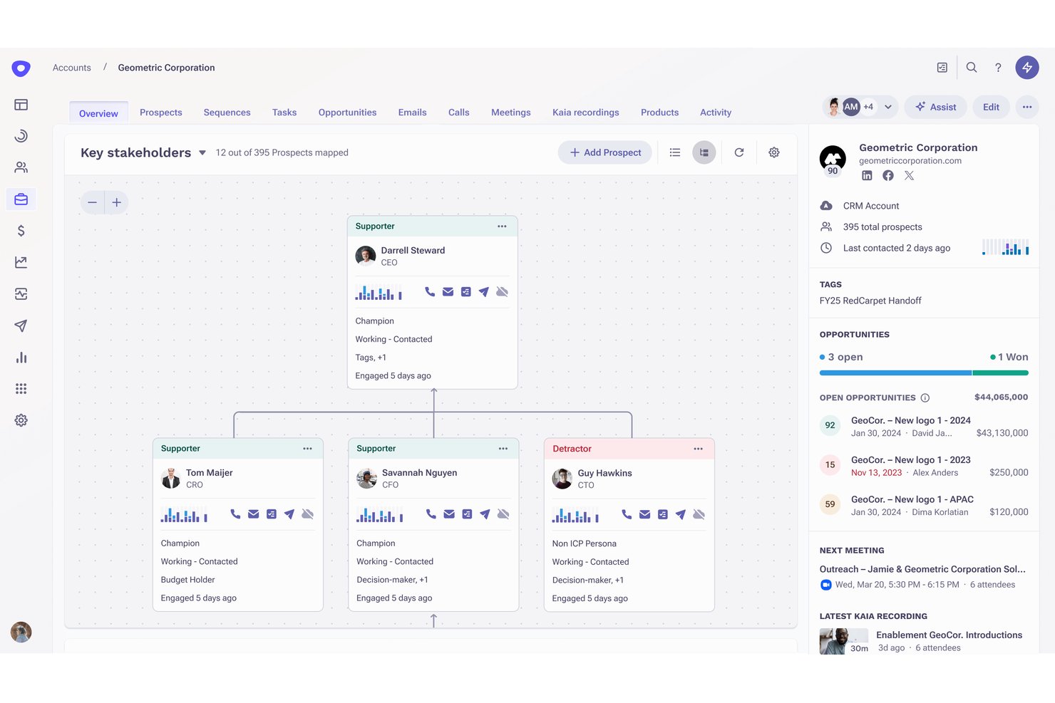Open the three-dot menu on Guy Hawkins' Detractor card

click(x=698, y=449)
